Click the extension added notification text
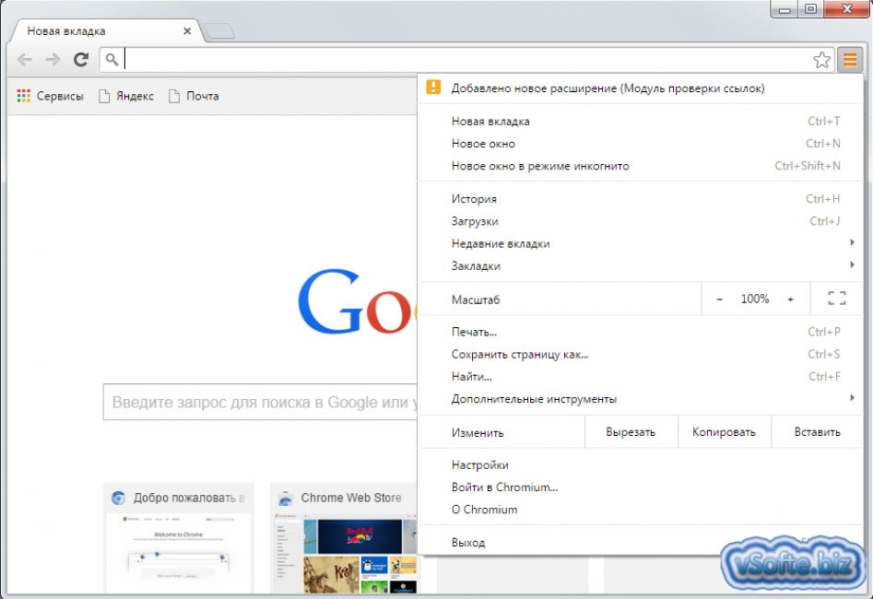This screenshot has height=599, width=873. (608, 88)
